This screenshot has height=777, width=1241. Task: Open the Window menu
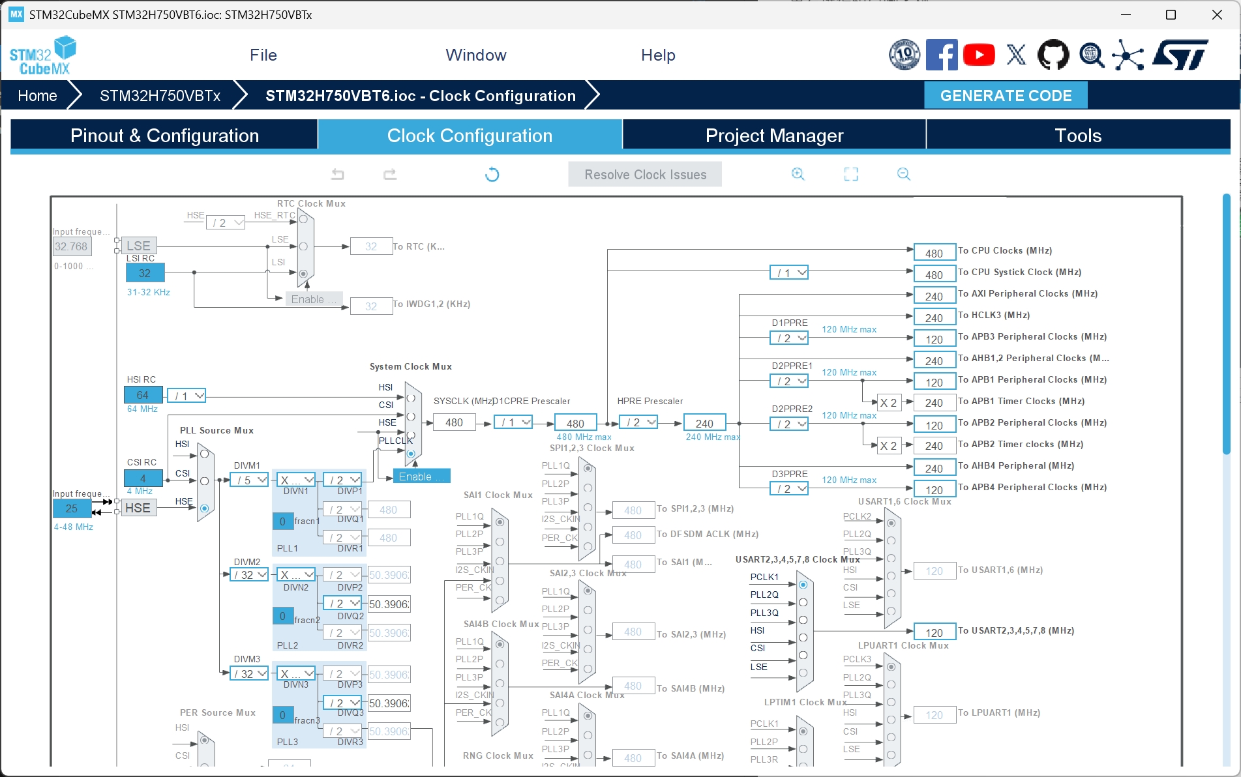476,55
